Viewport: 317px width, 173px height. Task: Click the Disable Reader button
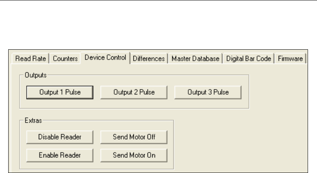coord(59,137)
